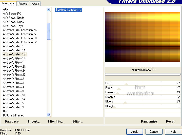Select Andrew's Filters 50 category
The height and width of the screenshot is (135, 182).
(x=14, y=91)
